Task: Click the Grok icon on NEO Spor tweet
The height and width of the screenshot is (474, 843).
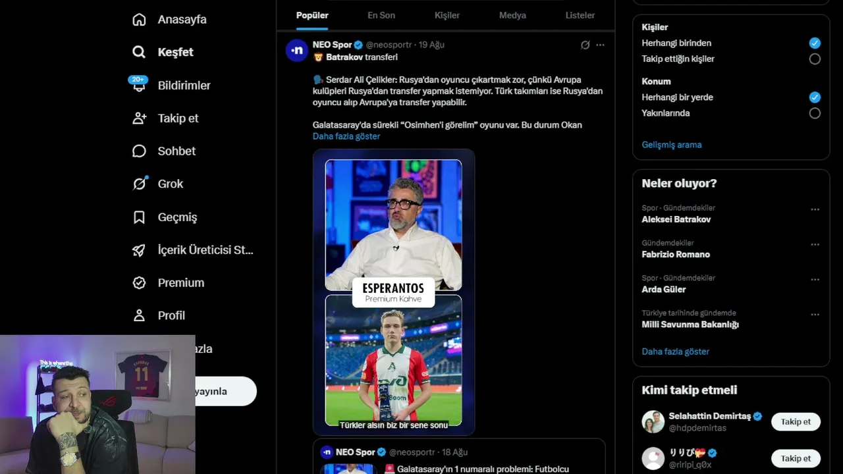Action: point(585,45)
